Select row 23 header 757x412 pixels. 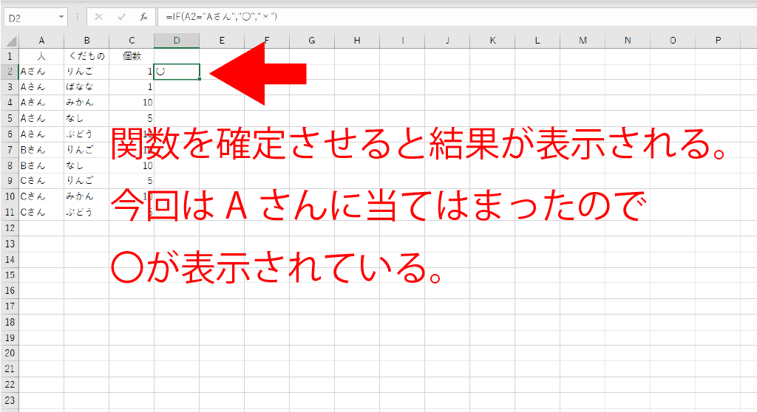10,399
